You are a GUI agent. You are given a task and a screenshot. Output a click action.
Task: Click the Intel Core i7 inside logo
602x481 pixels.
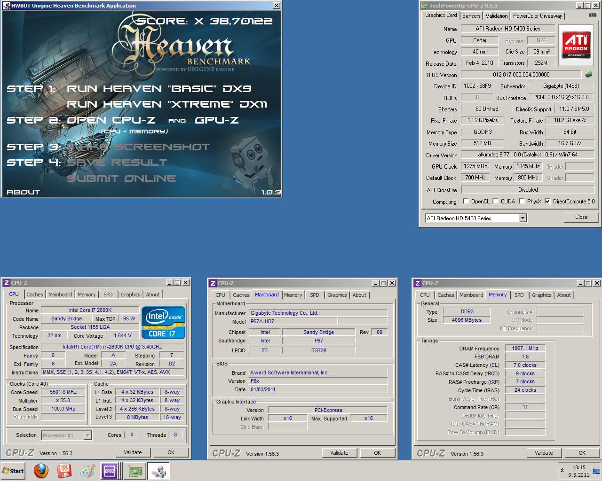pyautogui.click(x=163, y=323)
